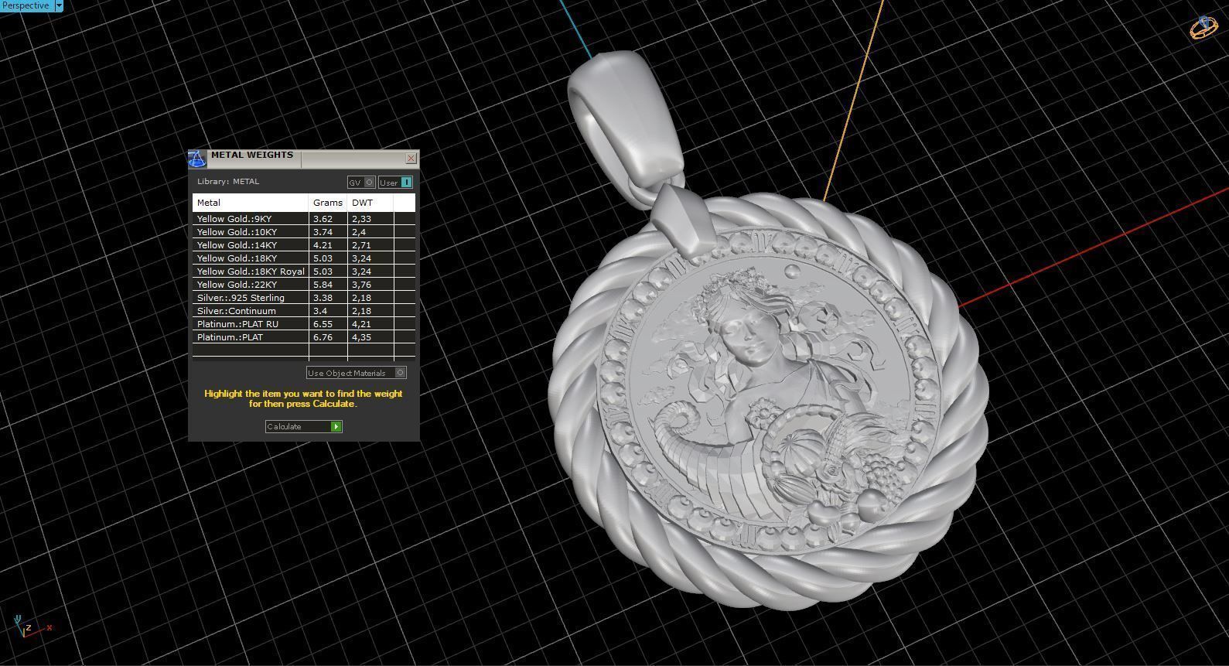Click the 6.76 grams value
This screenshot has width=1229, height=666.
click(x=323, y=337)
